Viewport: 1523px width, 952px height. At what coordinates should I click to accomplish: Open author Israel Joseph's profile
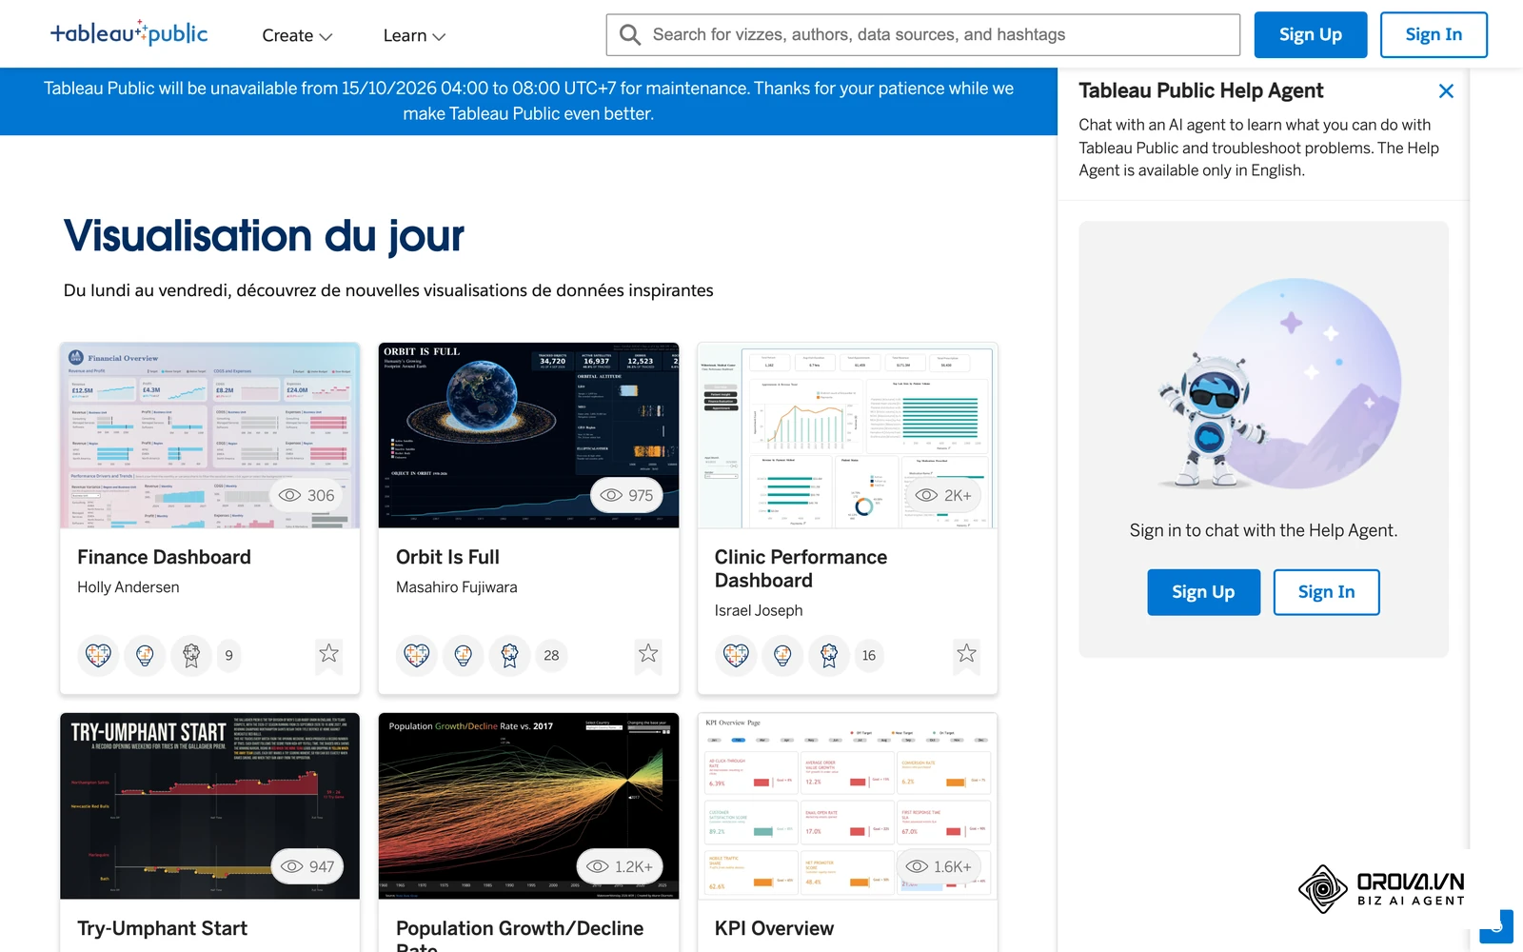point(759,610)
